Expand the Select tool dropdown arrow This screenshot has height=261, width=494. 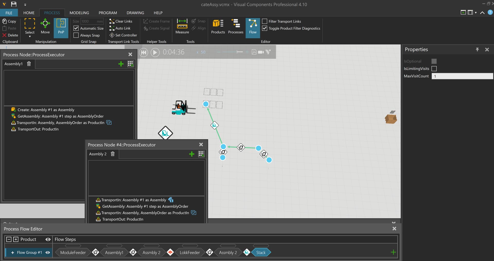click(x=30, y=37)
